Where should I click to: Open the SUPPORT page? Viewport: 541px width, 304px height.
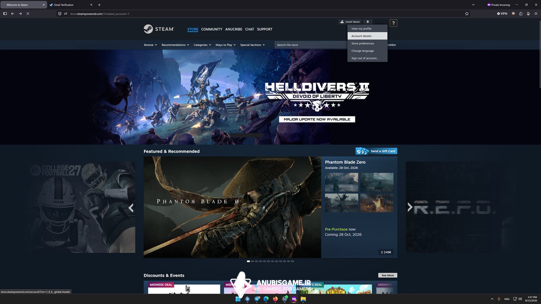point(264,29)
